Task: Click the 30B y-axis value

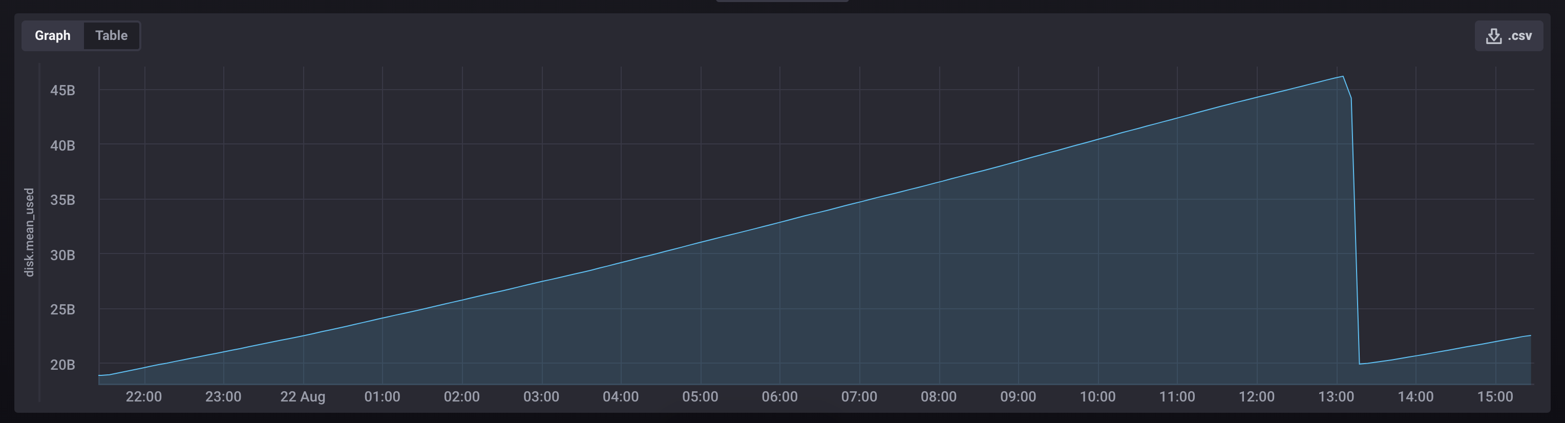Action: click(x=62, y=255)
